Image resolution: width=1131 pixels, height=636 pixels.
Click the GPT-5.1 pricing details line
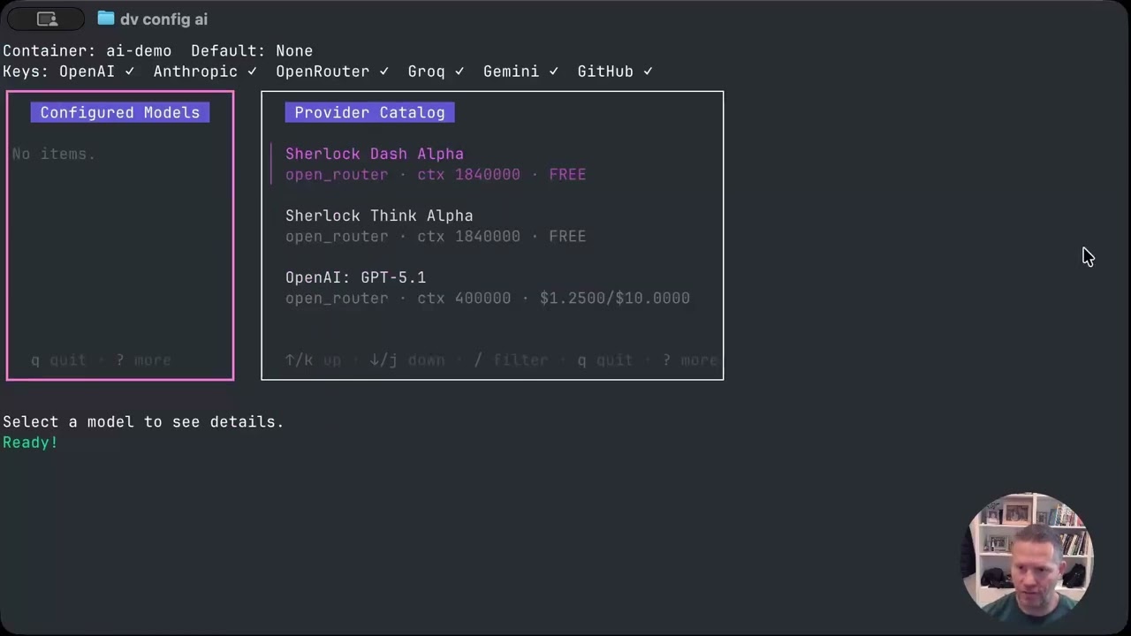(487, 299)
